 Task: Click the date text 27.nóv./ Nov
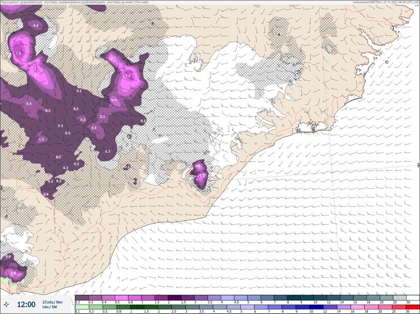tap(52, 302)
